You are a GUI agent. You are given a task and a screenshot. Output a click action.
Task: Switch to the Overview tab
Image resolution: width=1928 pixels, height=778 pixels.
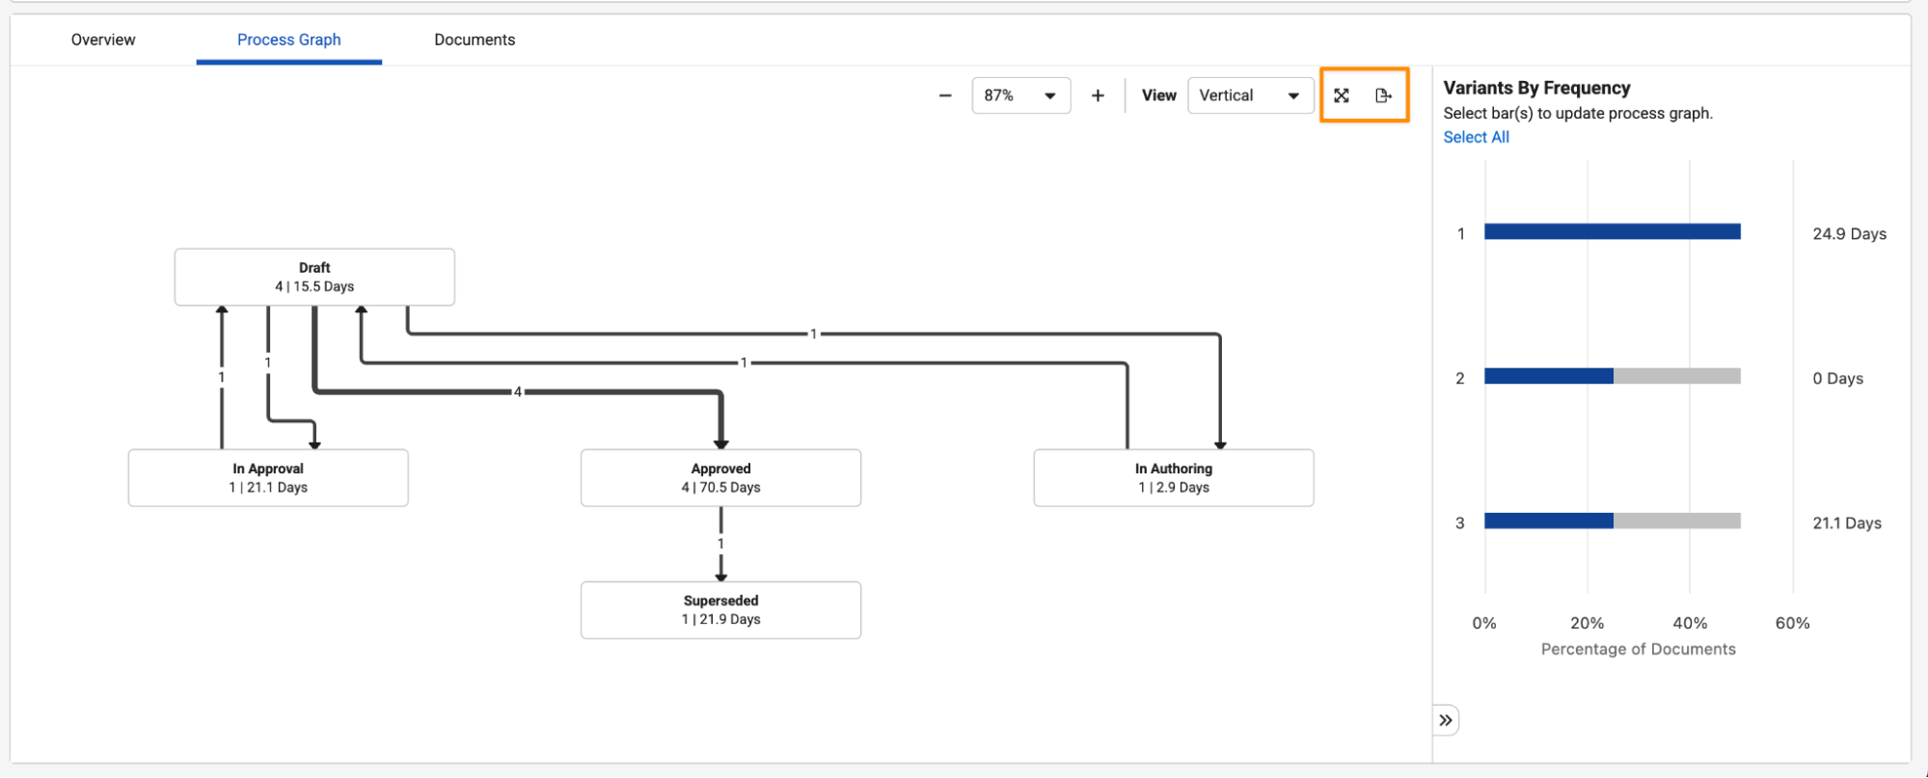pyautogui.click(x=103, y=40)
